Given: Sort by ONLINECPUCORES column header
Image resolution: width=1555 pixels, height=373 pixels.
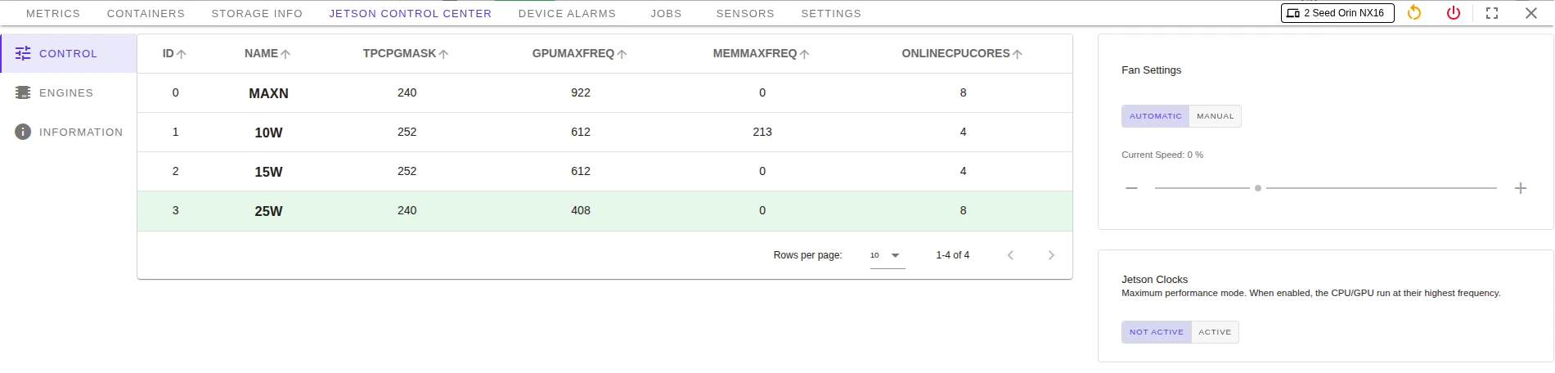Looking at the screenshot, I should tap(955, 54).
